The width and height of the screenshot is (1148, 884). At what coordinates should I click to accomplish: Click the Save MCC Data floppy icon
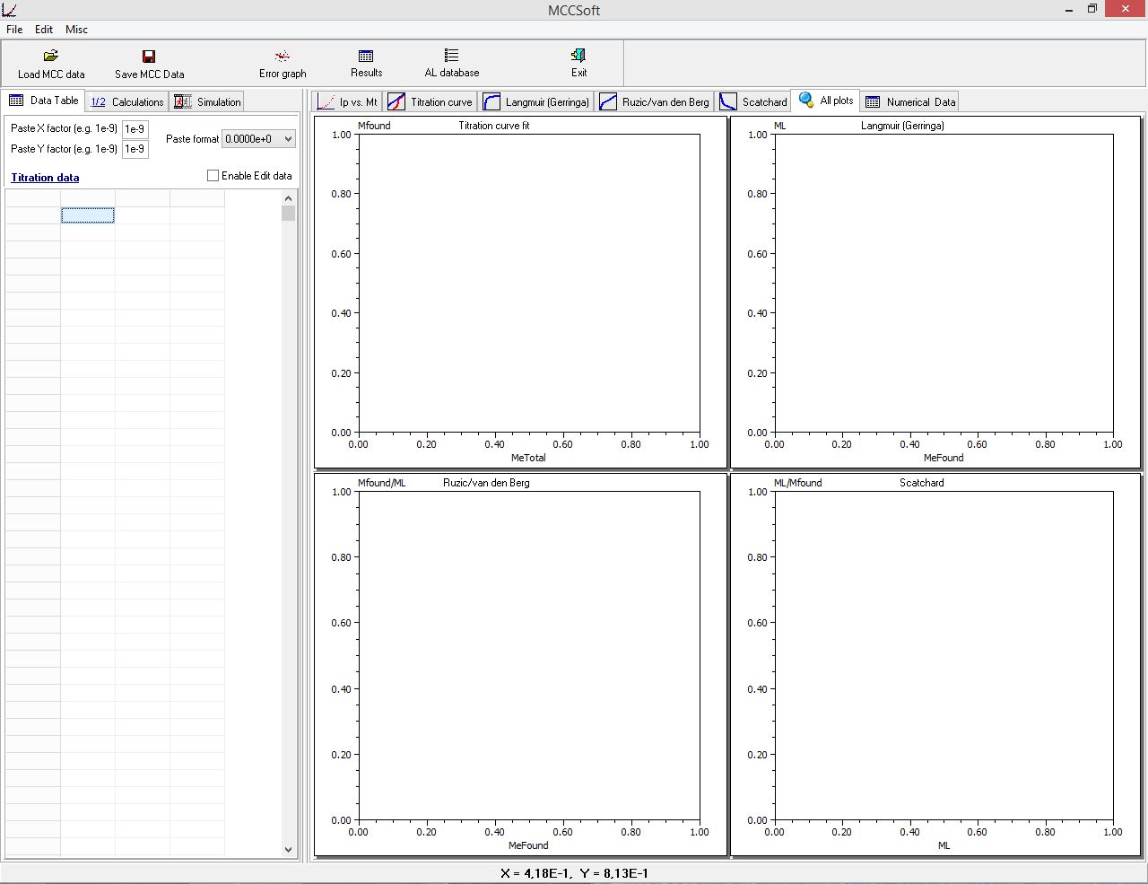(149, 57)
